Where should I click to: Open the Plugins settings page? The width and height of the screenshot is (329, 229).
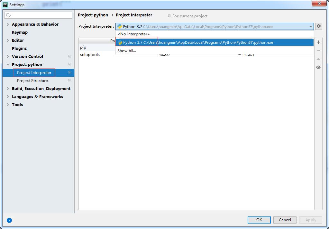19,49
